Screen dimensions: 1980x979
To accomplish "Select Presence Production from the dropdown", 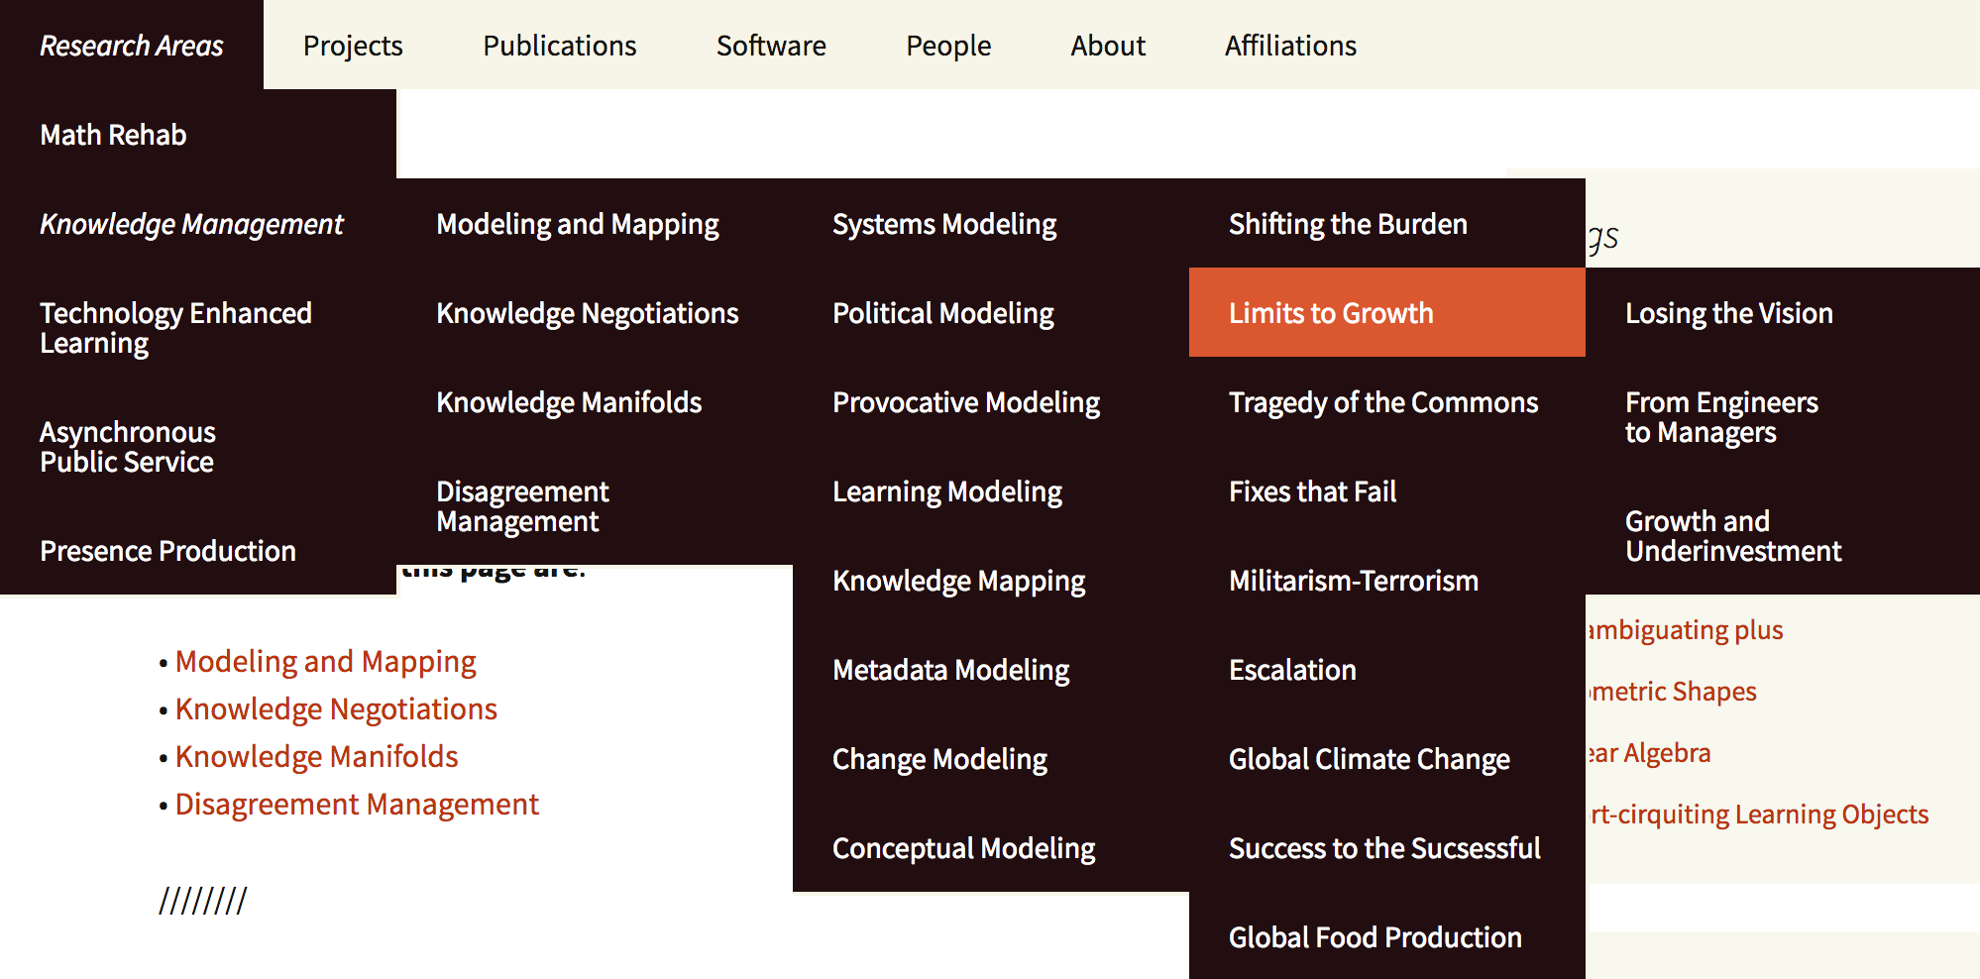I will point(167,551).
